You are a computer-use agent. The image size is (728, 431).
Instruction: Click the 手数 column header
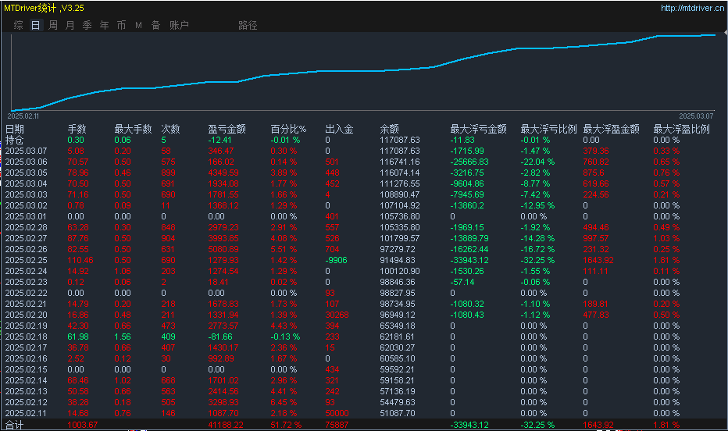pyautogui.click(x=77, y=129)
